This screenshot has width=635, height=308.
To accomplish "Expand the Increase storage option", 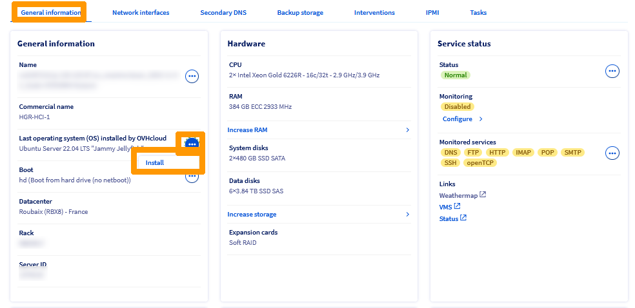I will [x=252, y=215].
